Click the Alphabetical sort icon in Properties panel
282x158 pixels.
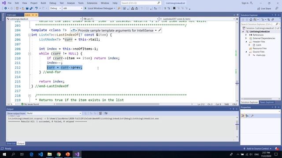247,116
